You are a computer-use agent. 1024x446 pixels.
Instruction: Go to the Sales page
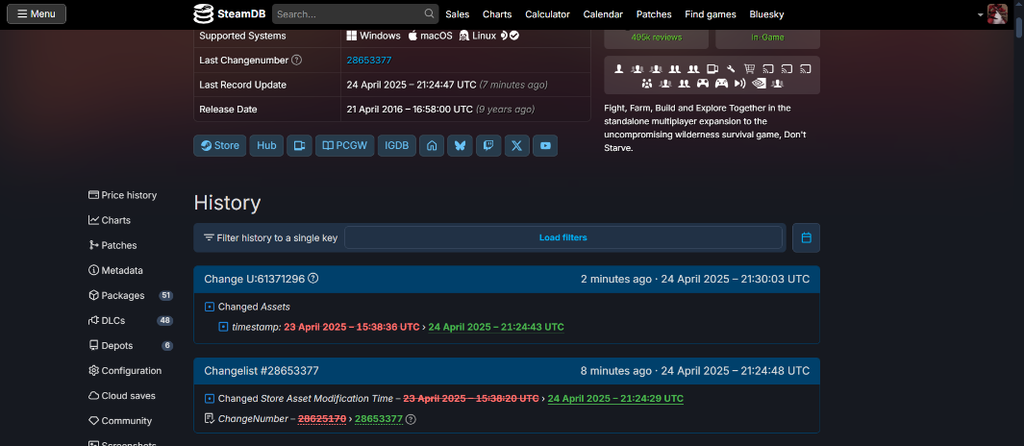[x=457, y=14]
